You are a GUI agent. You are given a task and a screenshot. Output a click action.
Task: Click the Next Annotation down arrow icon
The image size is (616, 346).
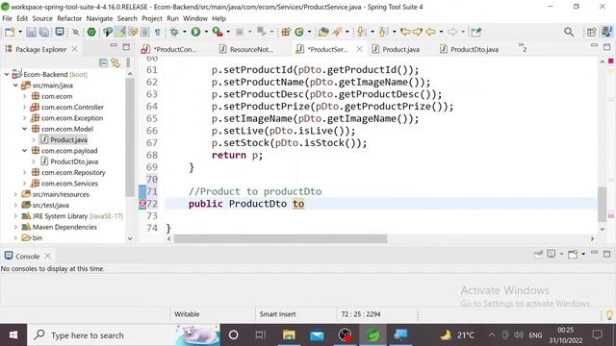tap(360, 32)
